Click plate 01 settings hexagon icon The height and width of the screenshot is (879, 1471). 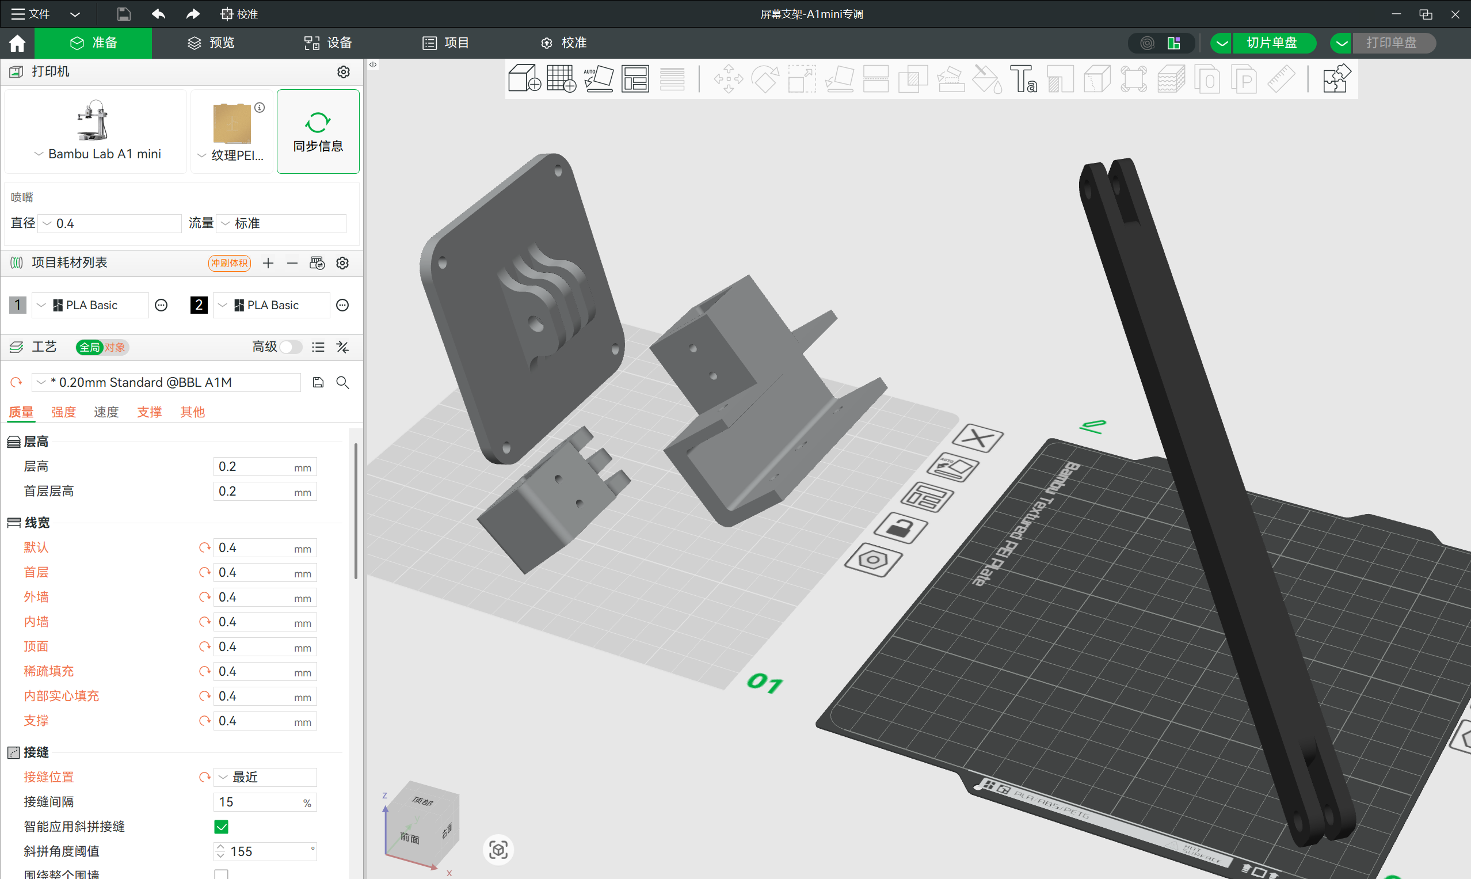[873, 560]
